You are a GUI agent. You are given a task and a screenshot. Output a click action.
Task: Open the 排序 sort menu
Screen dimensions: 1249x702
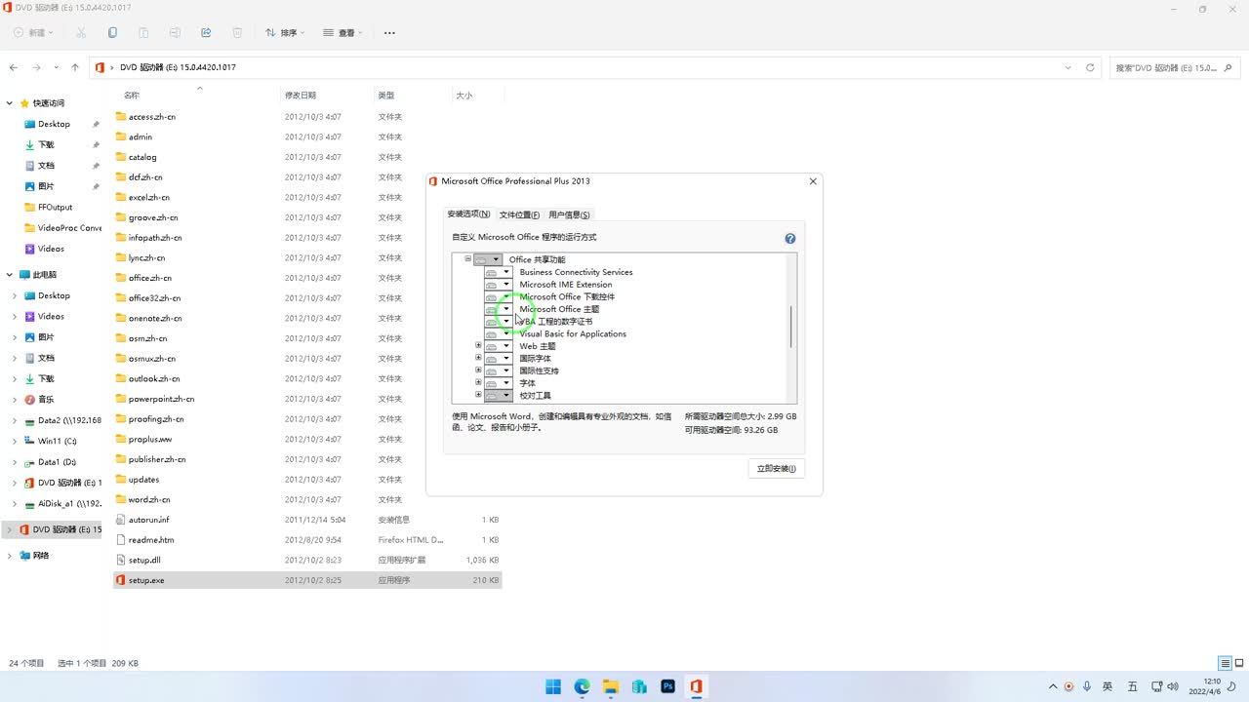click(285, 33)
